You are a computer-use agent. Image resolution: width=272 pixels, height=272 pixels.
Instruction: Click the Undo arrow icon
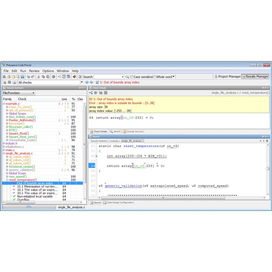pos(28,76)
